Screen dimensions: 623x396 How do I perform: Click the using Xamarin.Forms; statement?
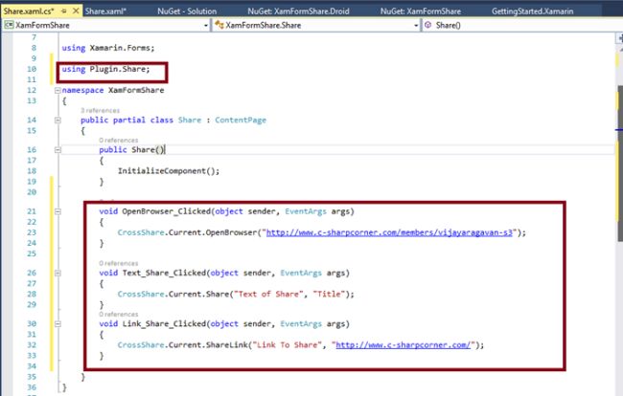(x=108, y=48)
